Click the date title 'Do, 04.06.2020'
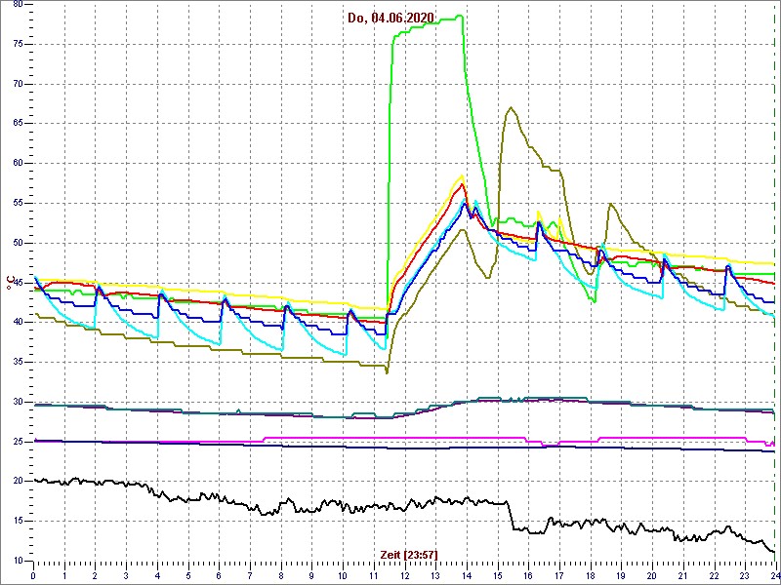Image resolution: width=781 pixels, height=585 pixels. point(390,19)
